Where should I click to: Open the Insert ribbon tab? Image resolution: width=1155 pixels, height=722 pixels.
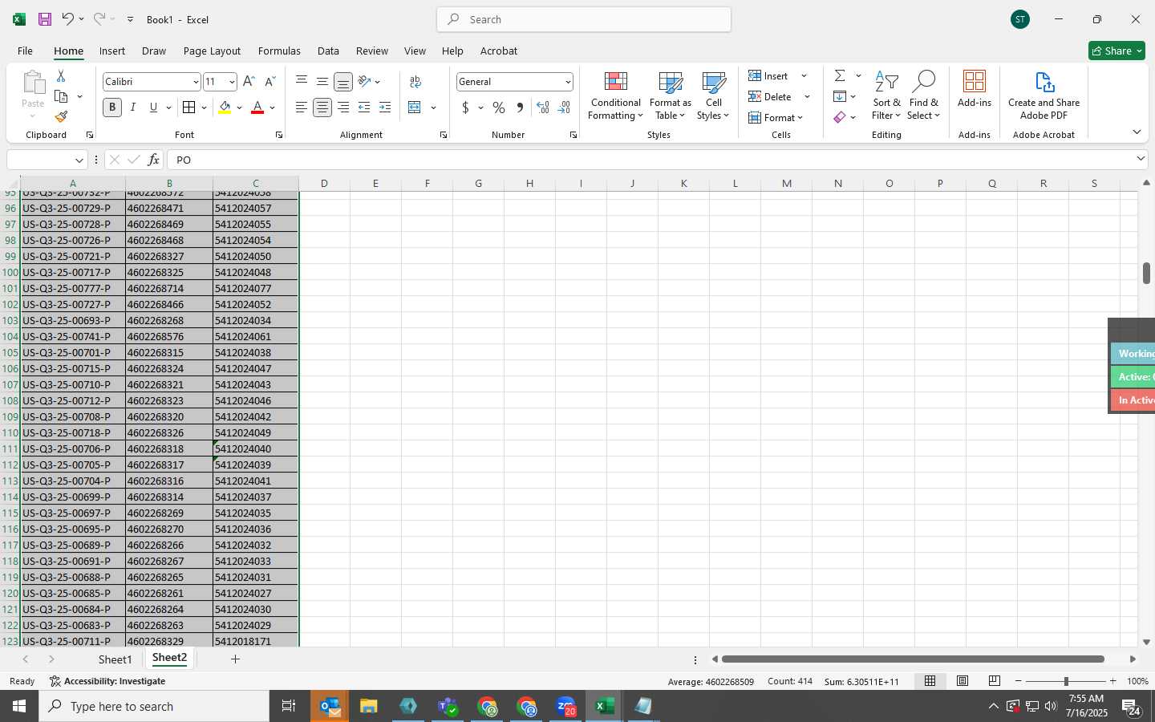[112, 51]
